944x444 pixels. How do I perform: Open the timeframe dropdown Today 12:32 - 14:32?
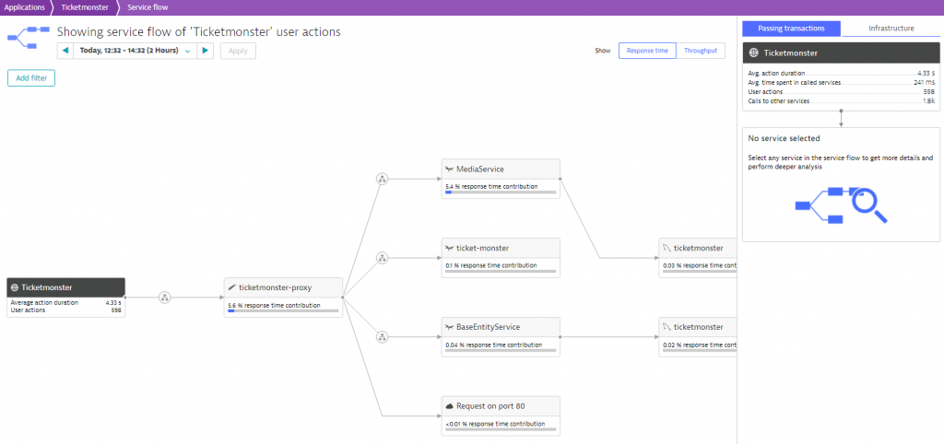click(x=135, y=51)
